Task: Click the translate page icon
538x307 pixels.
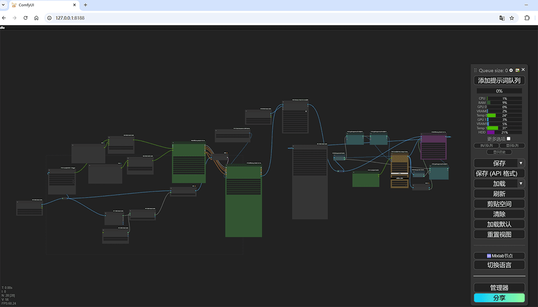Action: (502, 18)
